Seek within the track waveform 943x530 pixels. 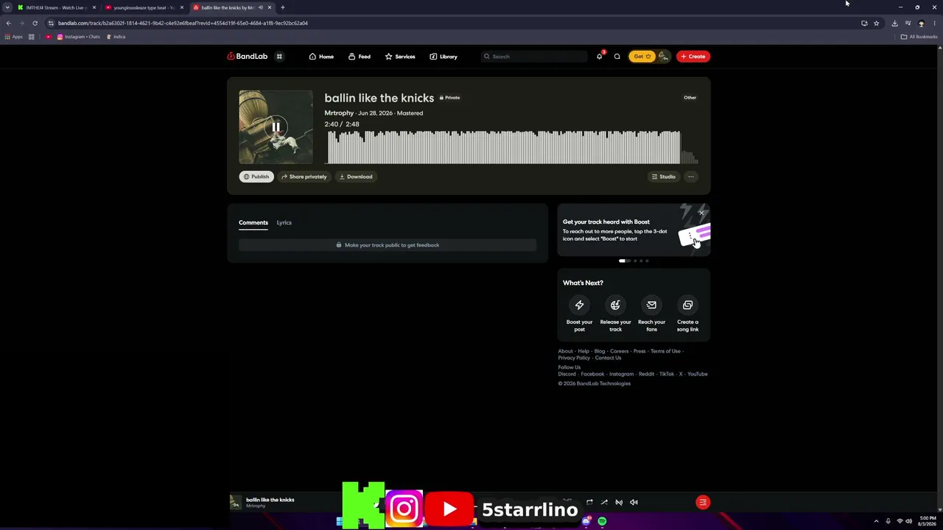point(511,147)
